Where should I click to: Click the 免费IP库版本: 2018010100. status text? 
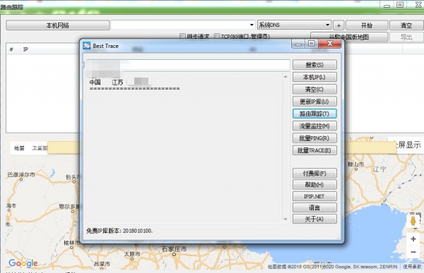pos(119,231)
